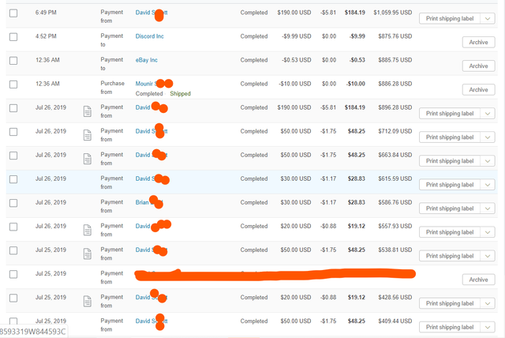The image size is (505, 338).
Task: Print shipping label in $538.81 USD row
Action: pyautogui.click(x=450, y=256)
